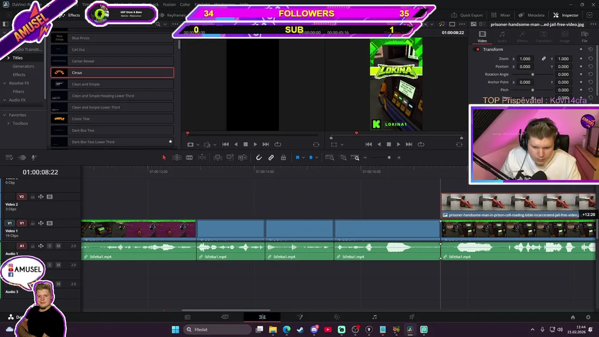Click the A1 destination control badge
Image resolution: width=599 pixels, height=337 pixels.
point(22,246)
